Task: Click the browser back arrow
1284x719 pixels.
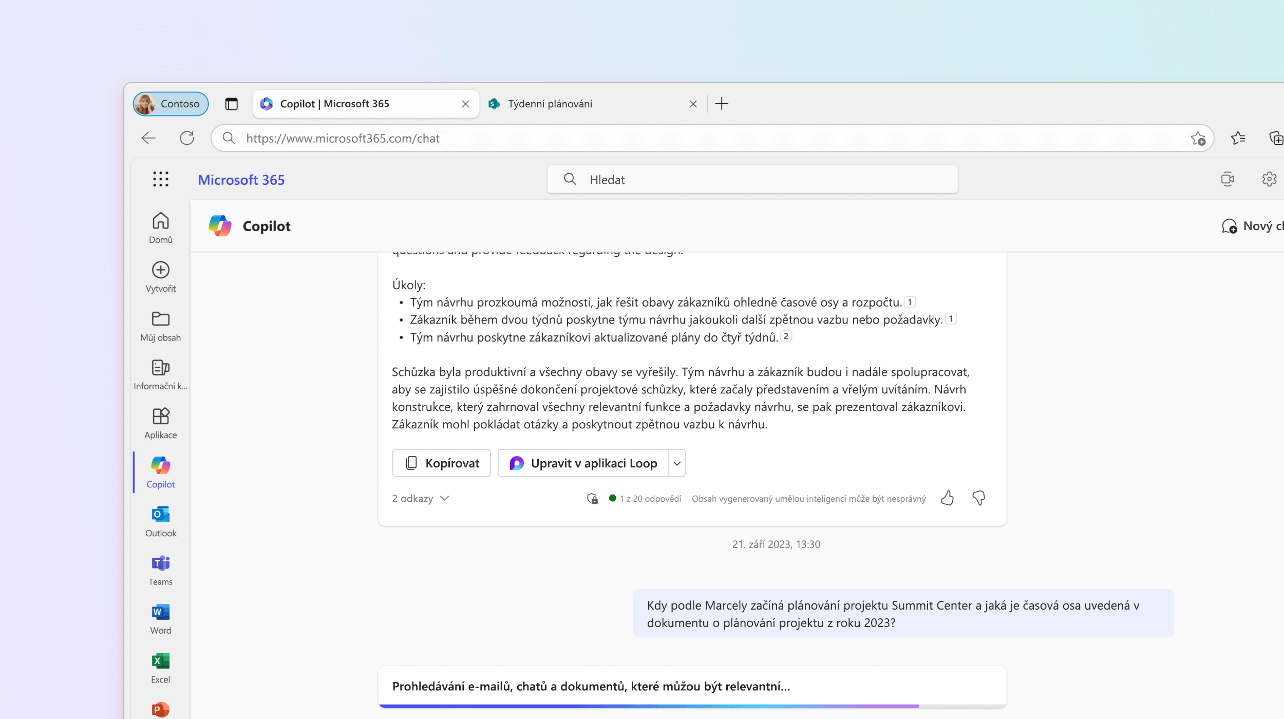Action: 148,138
